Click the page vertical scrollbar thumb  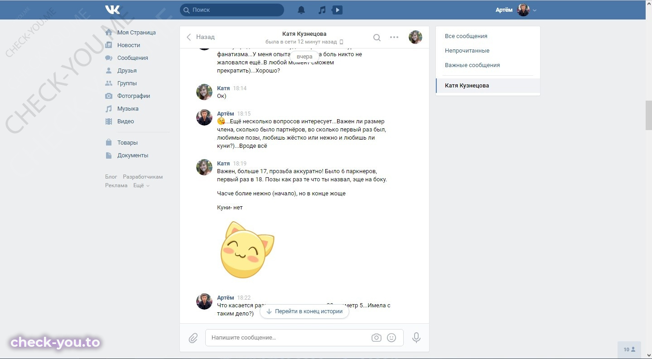pos(648,116)
